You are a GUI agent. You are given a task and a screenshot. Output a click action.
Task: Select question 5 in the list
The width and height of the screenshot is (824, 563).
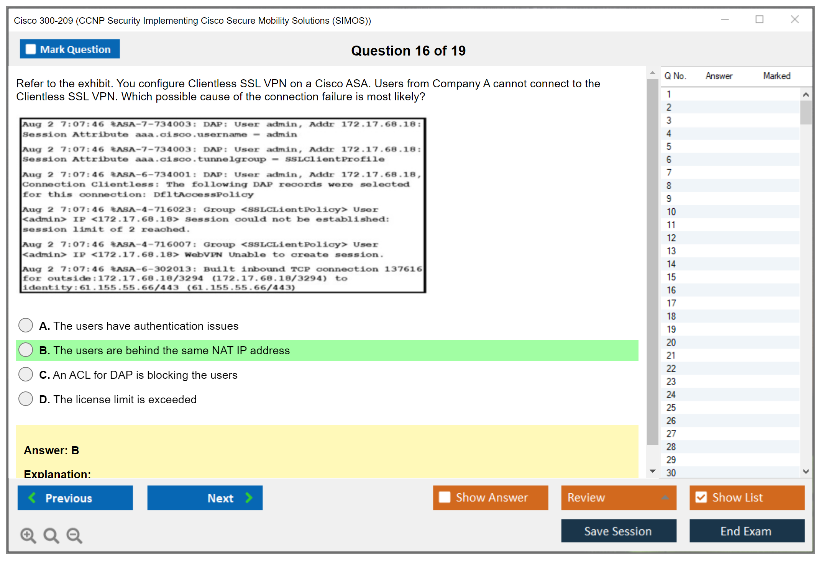(x=669, y=146)
